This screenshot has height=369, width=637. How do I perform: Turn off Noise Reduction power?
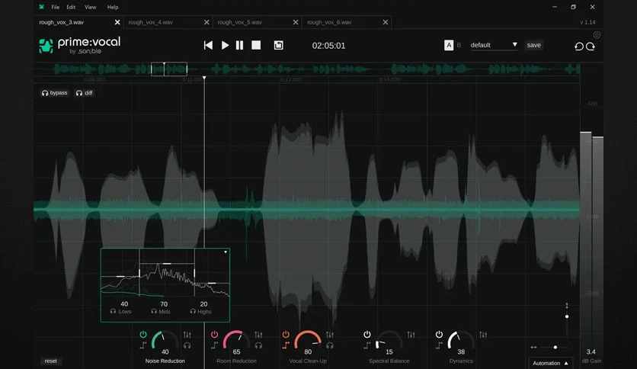[x=143, y=335]
